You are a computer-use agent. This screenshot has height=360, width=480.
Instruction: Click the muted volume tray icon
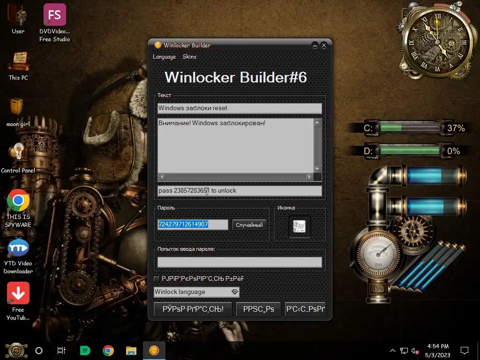coord(415,351)
